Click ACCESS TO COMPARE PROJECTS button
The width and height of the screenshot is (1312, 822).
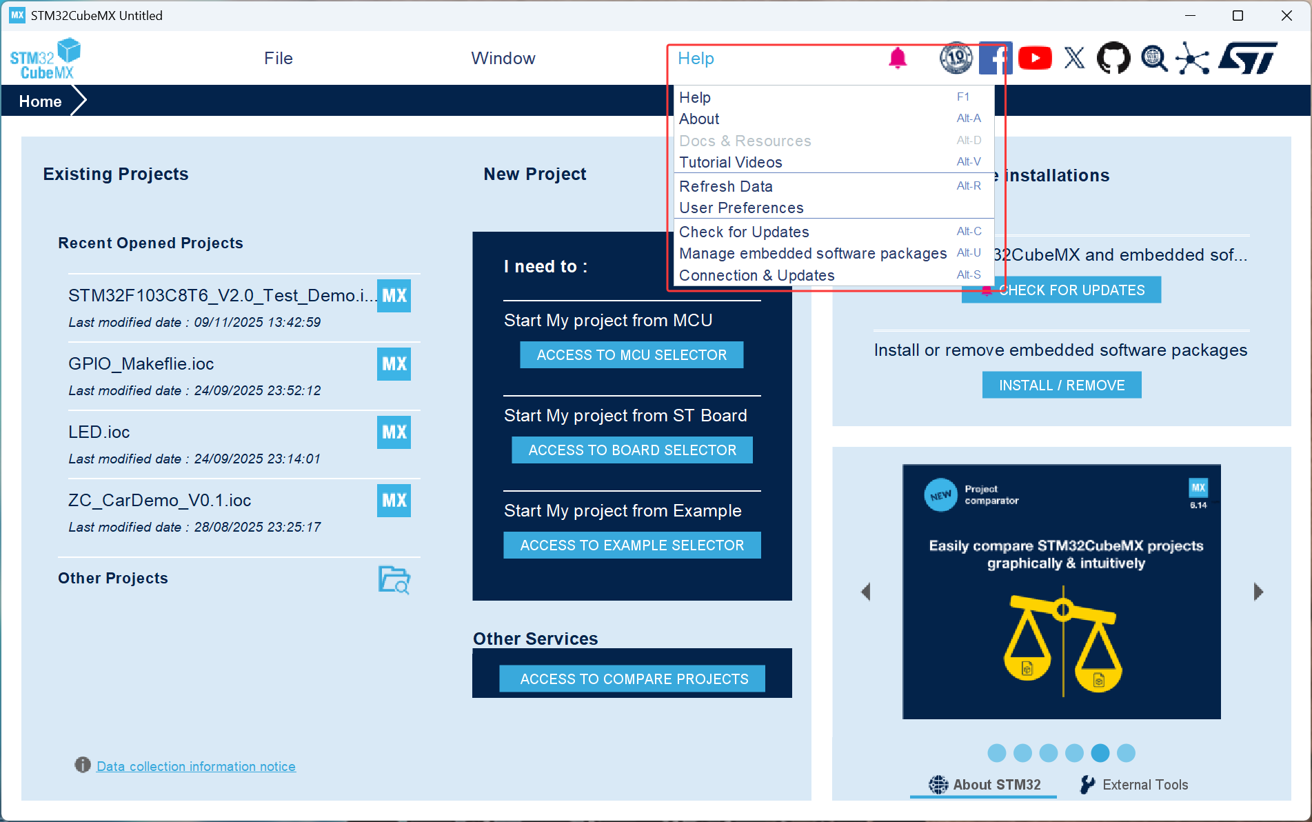(632, 679)
